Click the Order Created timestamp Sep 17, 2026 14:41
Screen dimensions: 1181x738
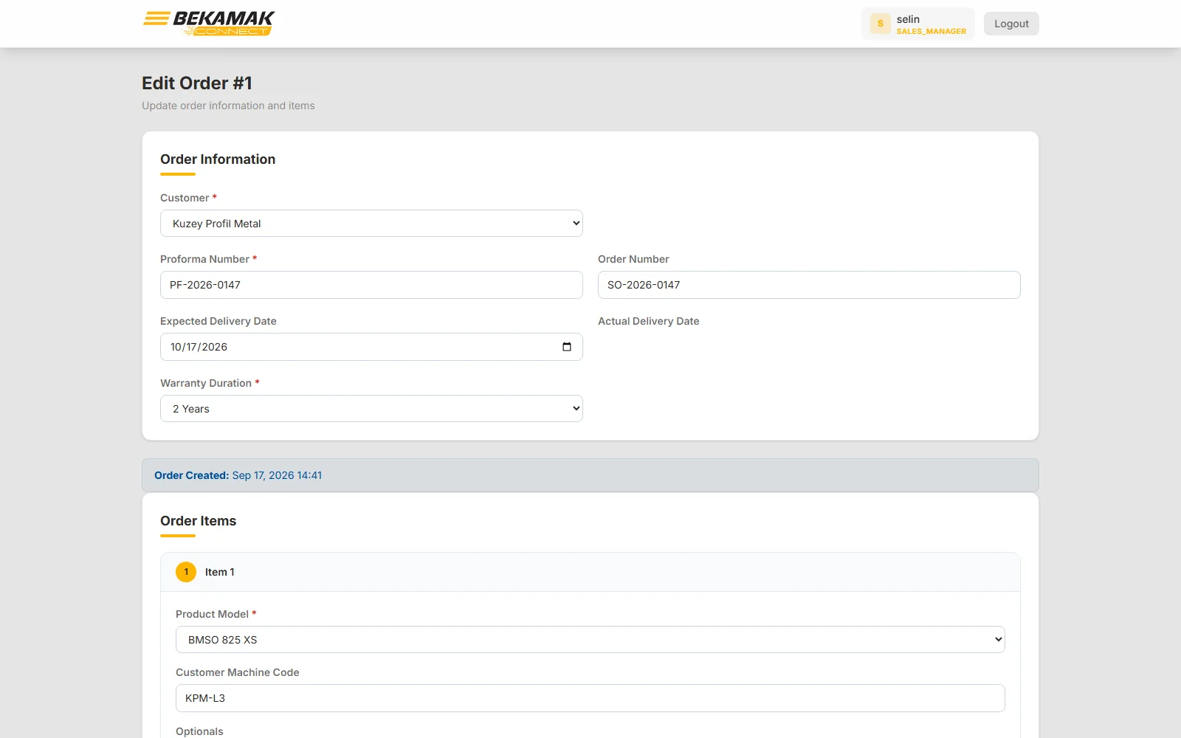pos(277,475)
